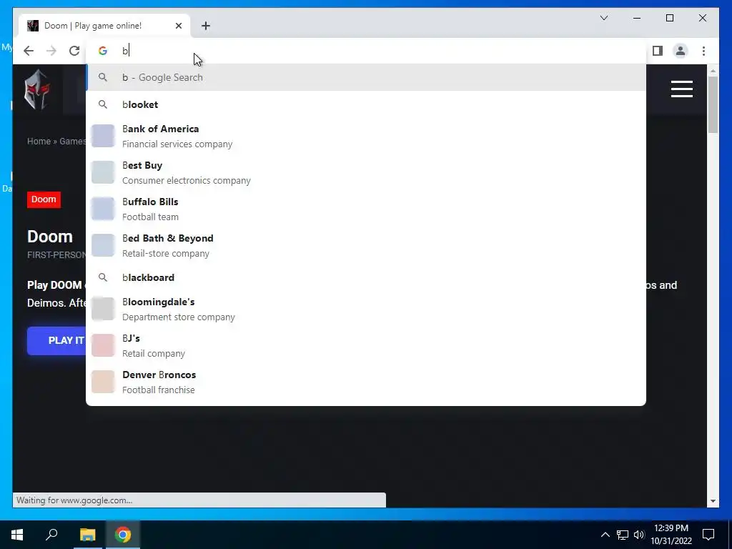Open the Windows Start menu

pyautogui.click(x=17, y=535)
